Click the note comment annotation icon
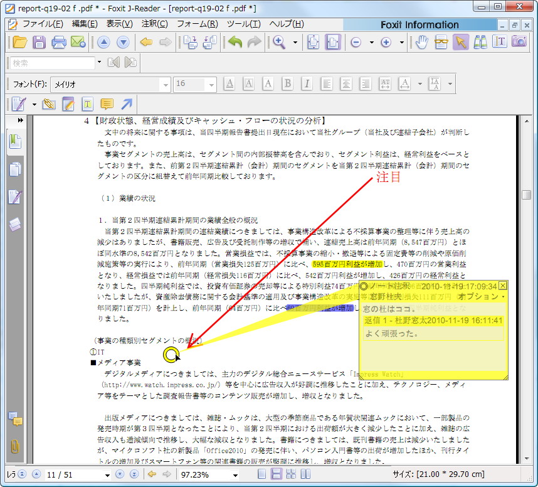This screenshot has height=487, width=538. click(x=107, y=104)
